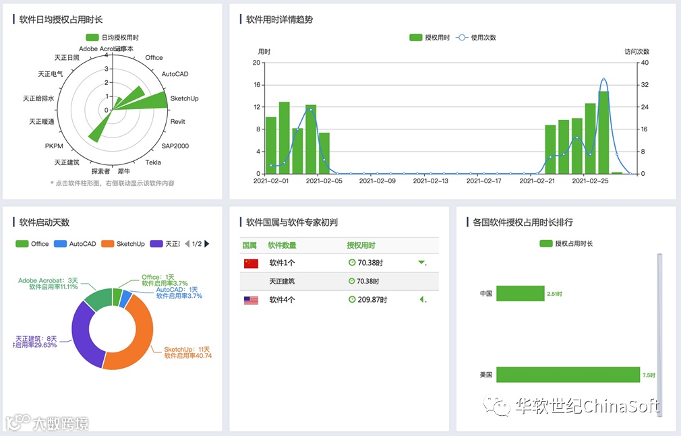Go to next legend page arrow
Image resolution: width=681 pixels, height=436 pixels.
(207, 244)
